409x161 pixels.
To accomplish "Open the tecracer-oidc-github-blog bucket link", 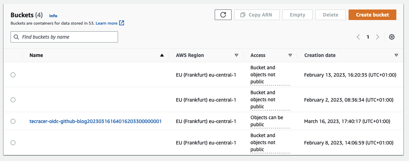I will point(95,121).
